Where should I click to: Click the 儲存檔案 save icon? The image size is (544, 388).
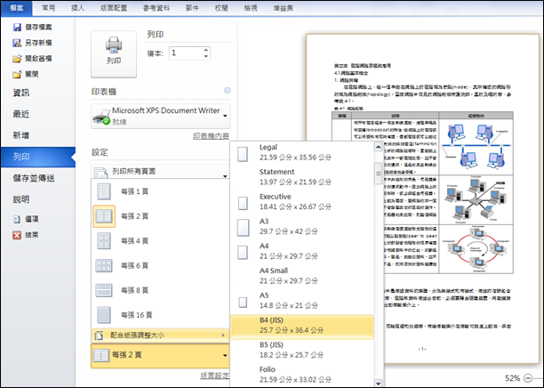pyautogui.click(x=17, y=27)
